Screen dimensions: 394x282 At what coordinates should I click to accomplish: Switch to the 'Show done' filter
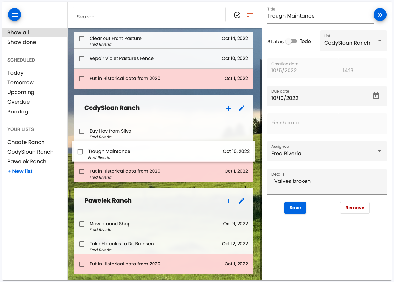click(22, 42)
